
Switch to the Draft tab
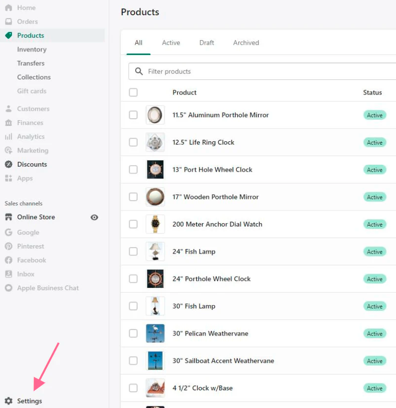[206, 43]
